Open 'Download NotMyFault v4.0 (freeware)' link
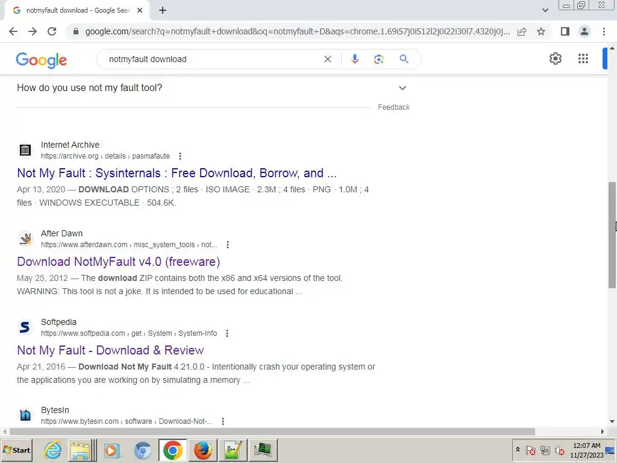Image resolution: width=617 pixels, height=463 pixels. coord(119,262)
